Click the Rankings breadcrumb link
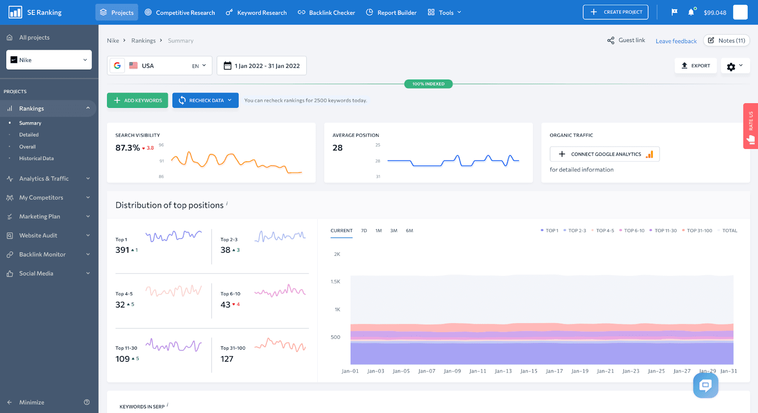 point(144,41)
